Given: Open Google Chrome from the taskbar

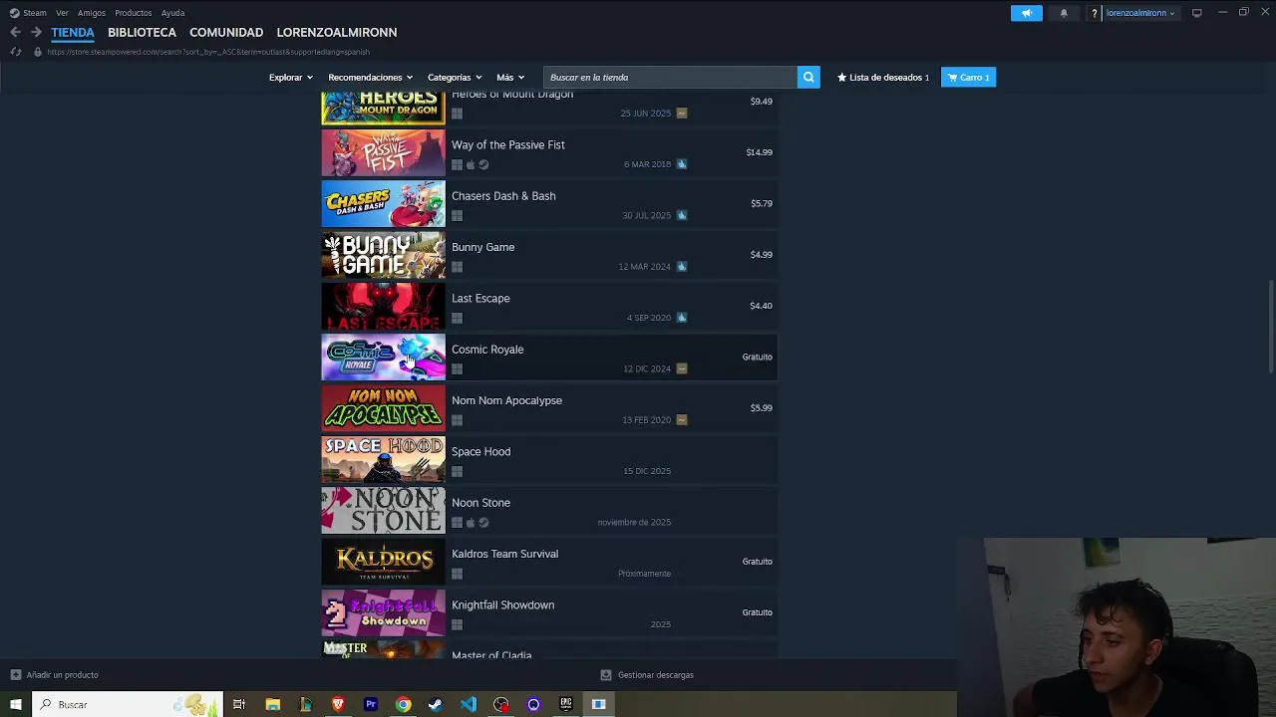Looking at the screenshot, I should point(403,704).
